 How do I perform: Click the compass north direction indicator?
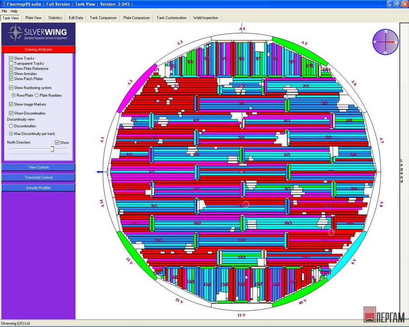[x=385, y=42]
